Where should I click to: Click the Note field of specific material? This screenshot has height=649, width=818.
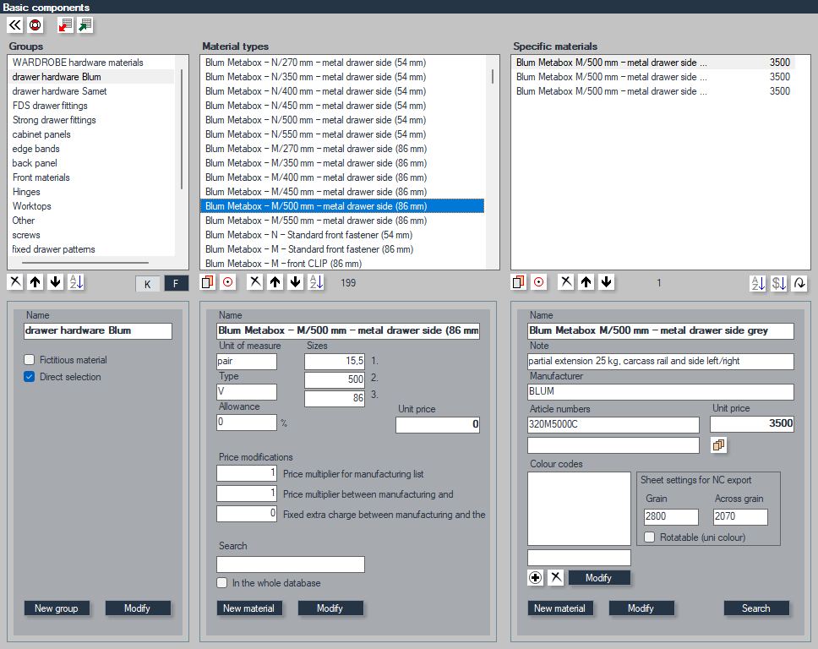point(661,361)
